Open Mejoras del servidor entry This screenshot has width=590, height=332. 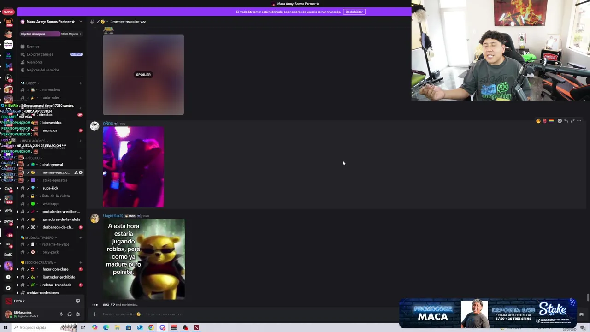tap(43, 70)
